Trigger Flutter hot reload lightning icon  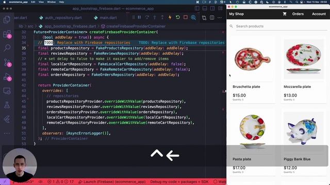(170, 17)
